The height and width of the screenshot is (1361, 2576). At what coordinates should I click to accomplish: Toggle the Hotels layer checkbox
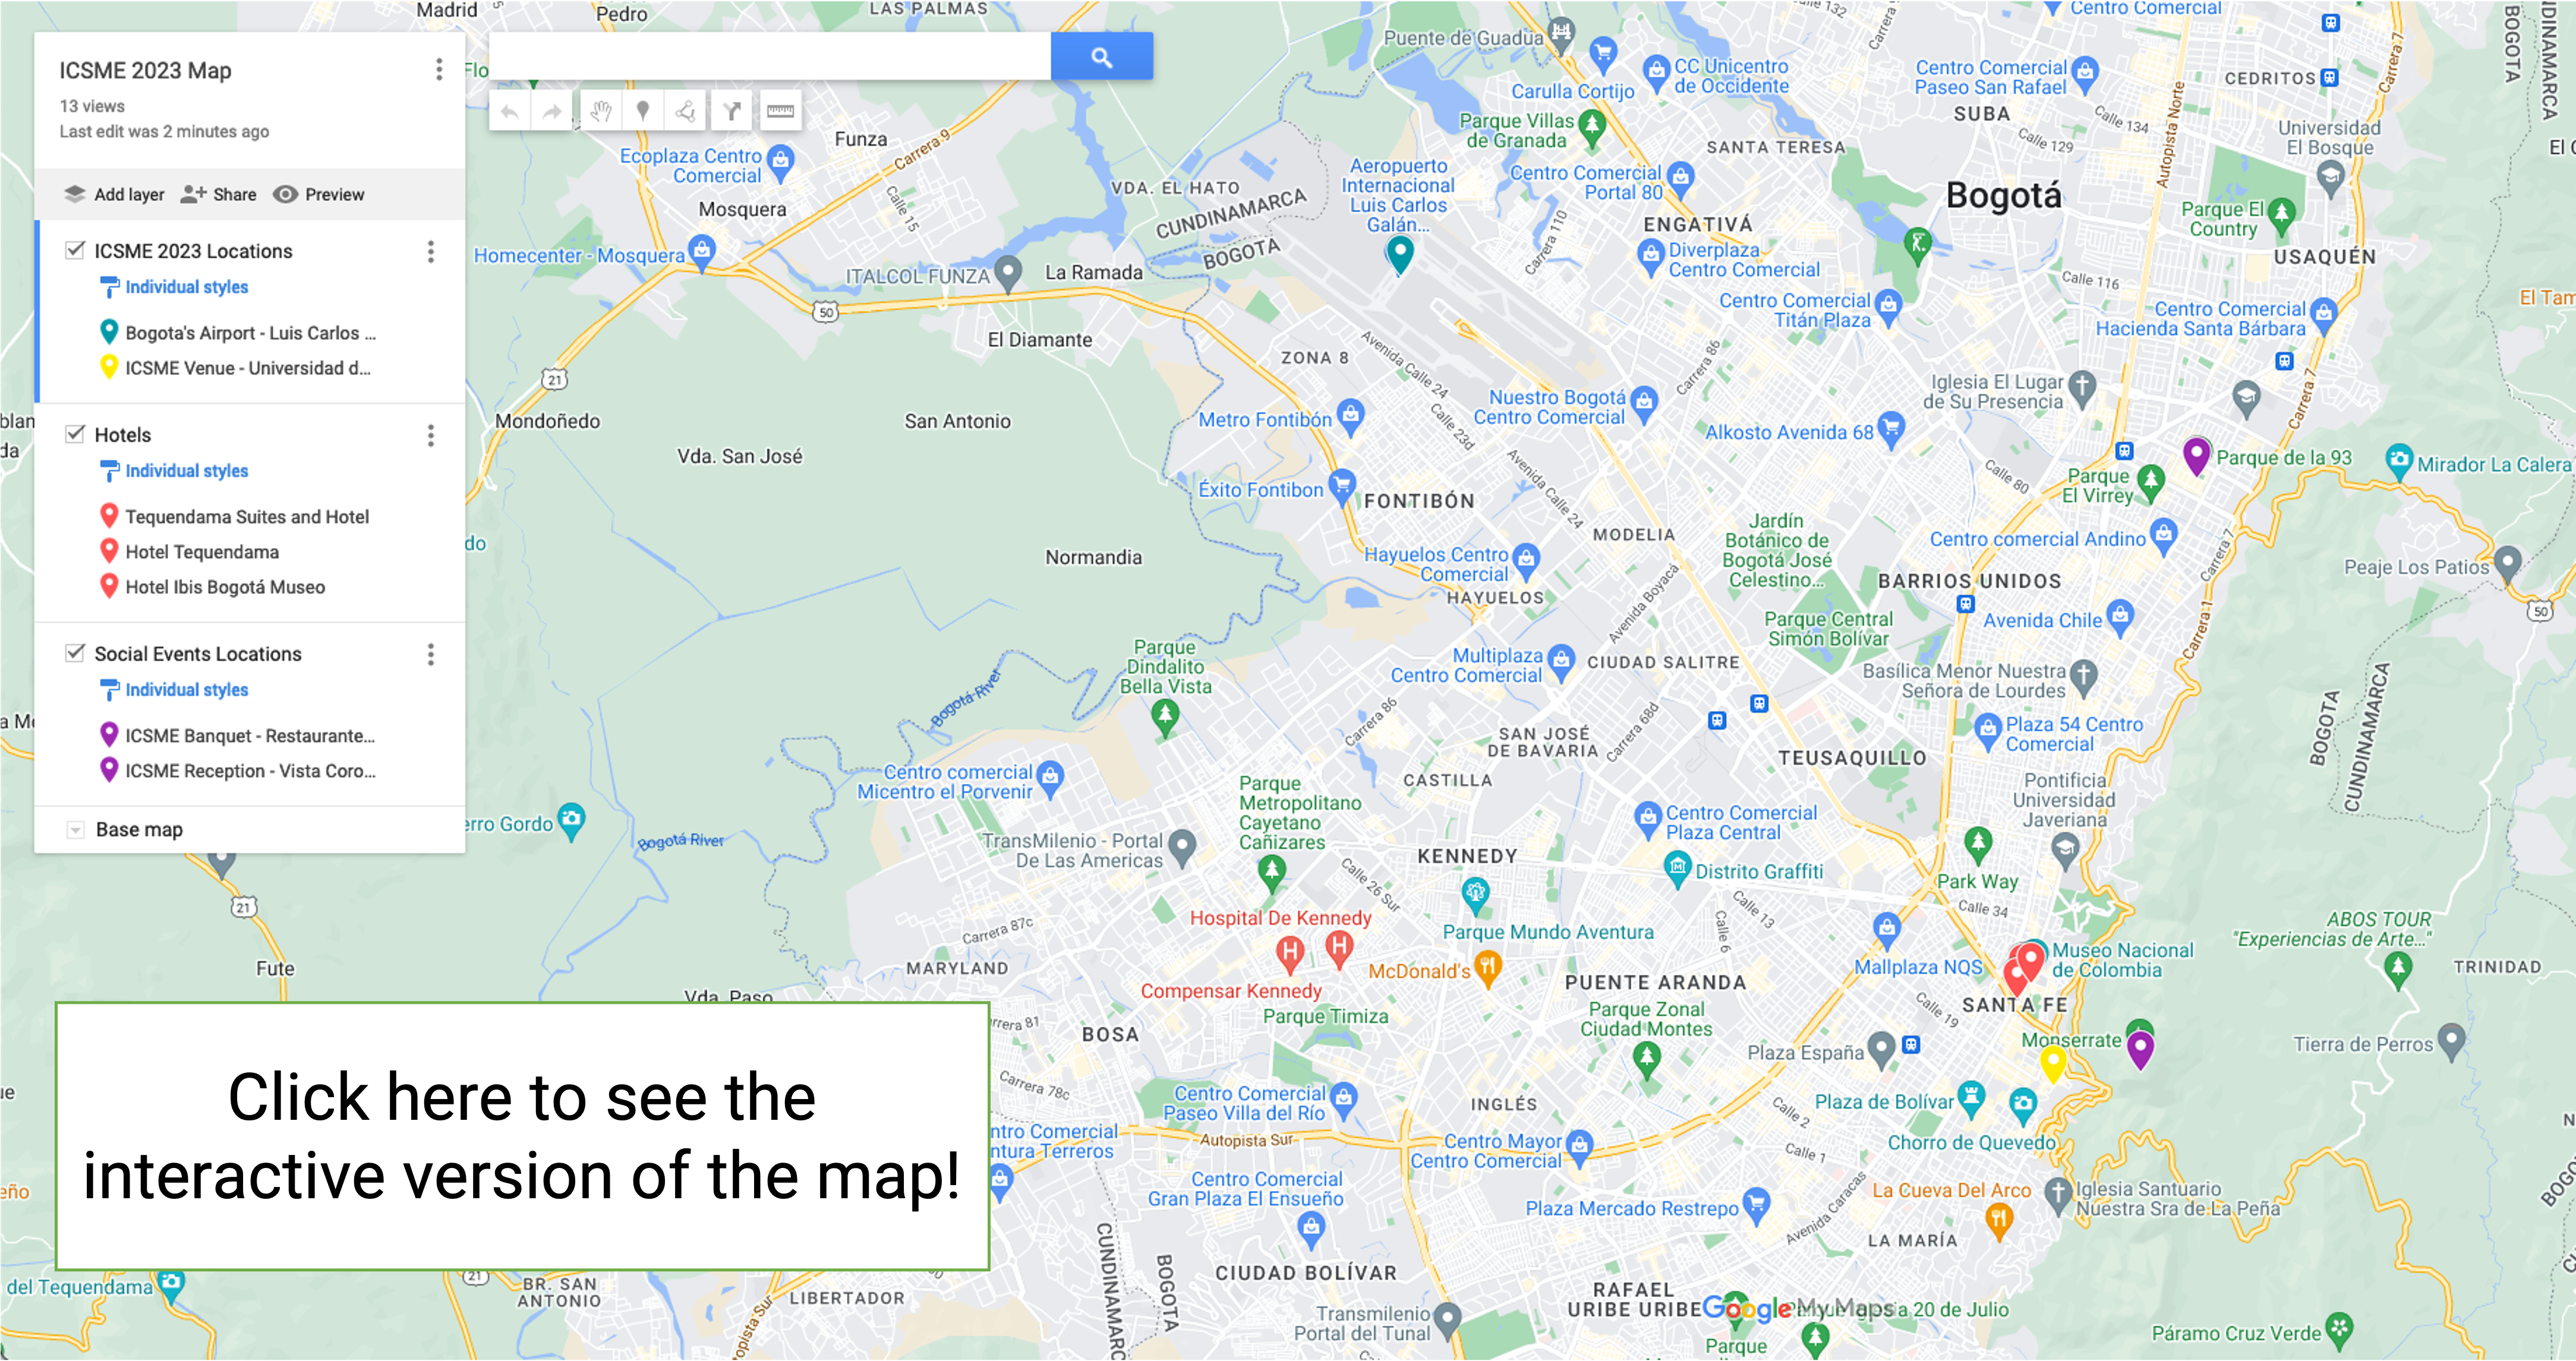tap(75, 434)
